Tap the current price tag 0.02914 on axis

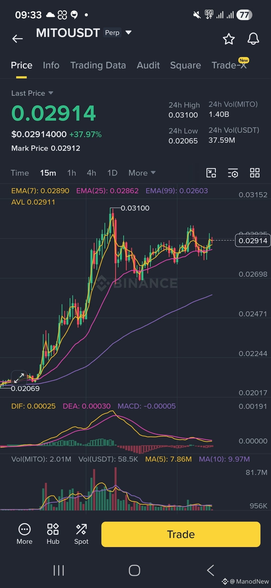click(x=253, y=240)
